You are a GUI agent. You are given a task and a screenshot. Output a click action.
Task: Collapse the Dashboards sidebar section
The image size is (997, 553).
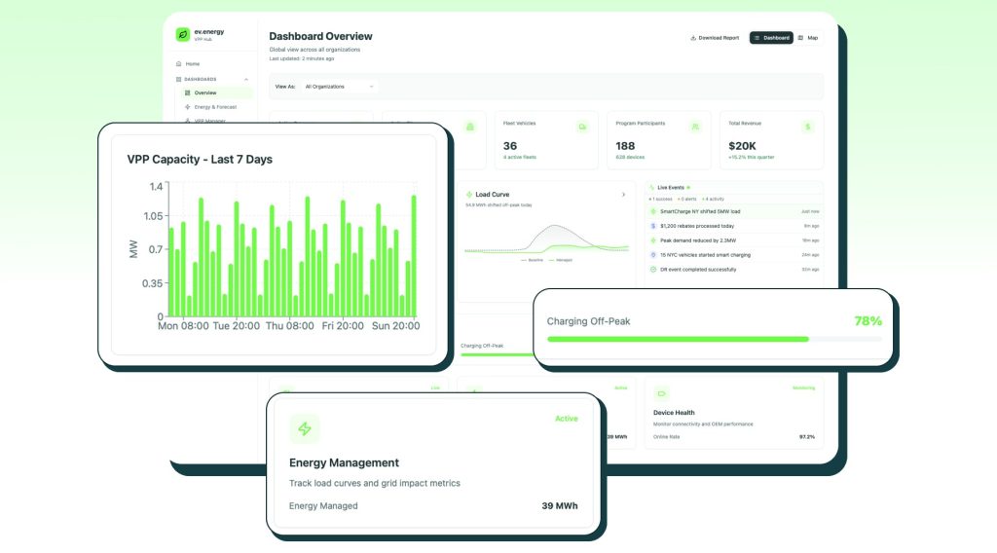[246, 79]
